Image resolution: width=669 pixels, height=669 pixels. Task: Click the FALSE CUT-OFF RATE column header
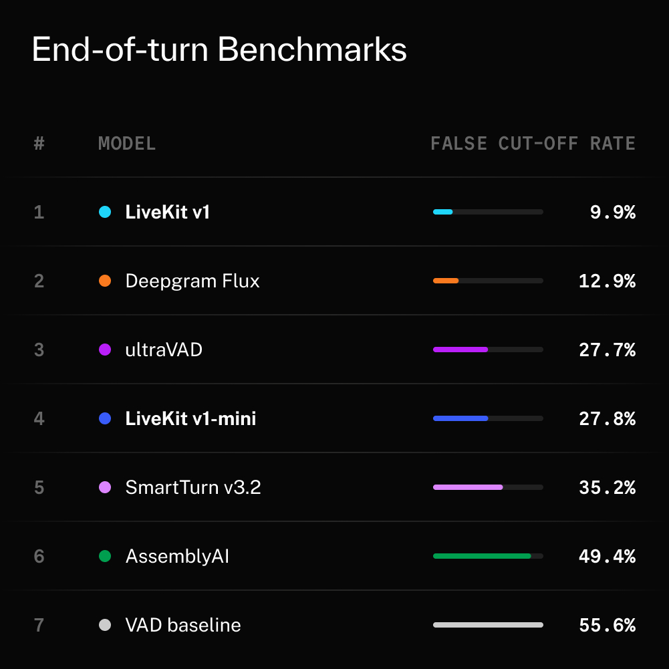533,143
